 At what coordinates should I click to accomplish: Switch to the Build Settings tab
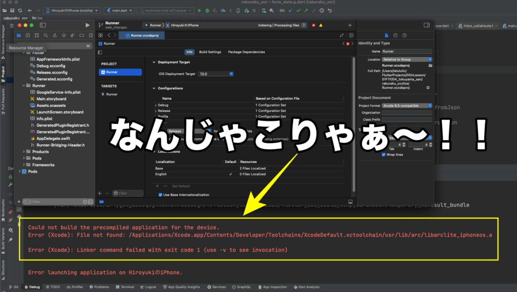pos(210,52)
